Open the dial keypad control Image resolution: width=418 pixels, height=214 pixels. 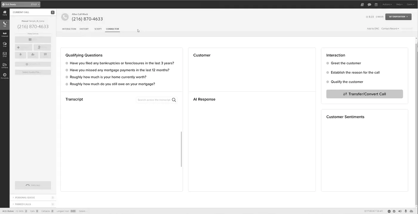click(45, 55)
